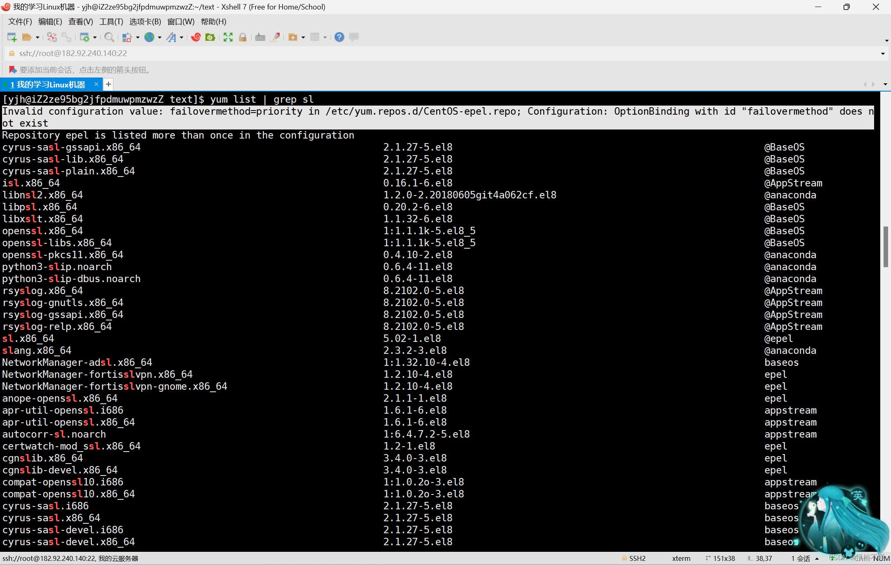
Task: Disconnect the current session
Action: coord(51,37)
